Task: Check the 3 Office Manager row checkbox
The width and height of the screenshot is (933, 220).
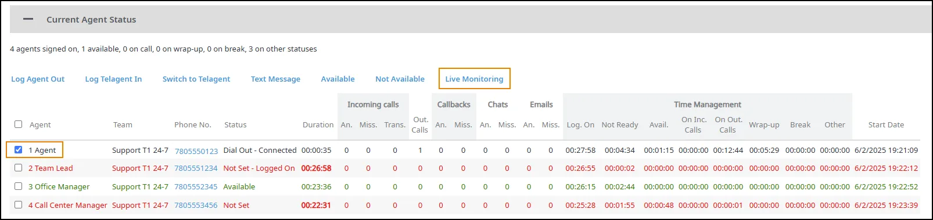Action: [18, 186]
